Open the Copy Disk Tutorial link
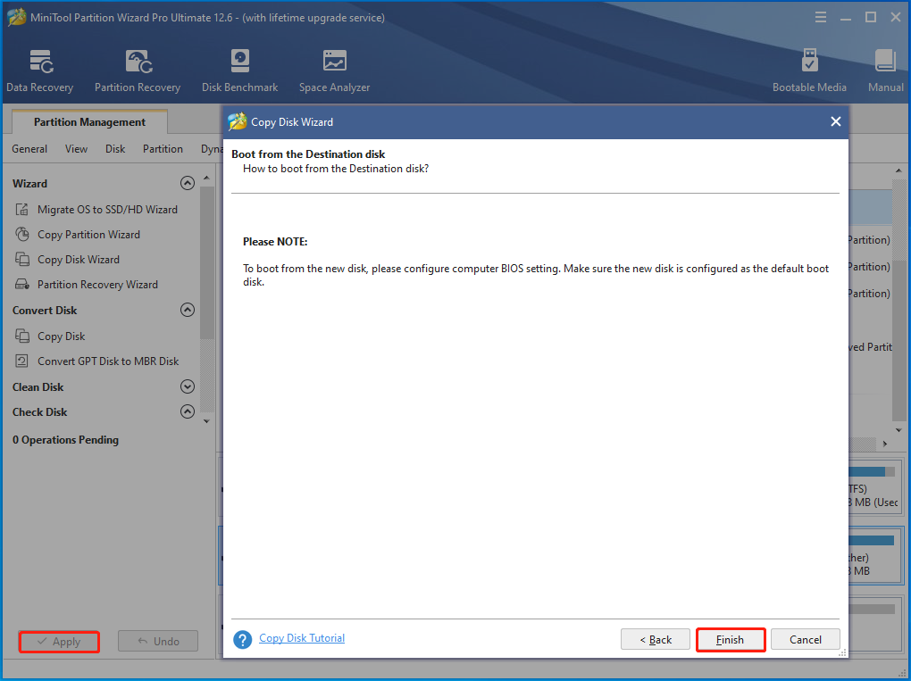 click(x=302, y=638)
